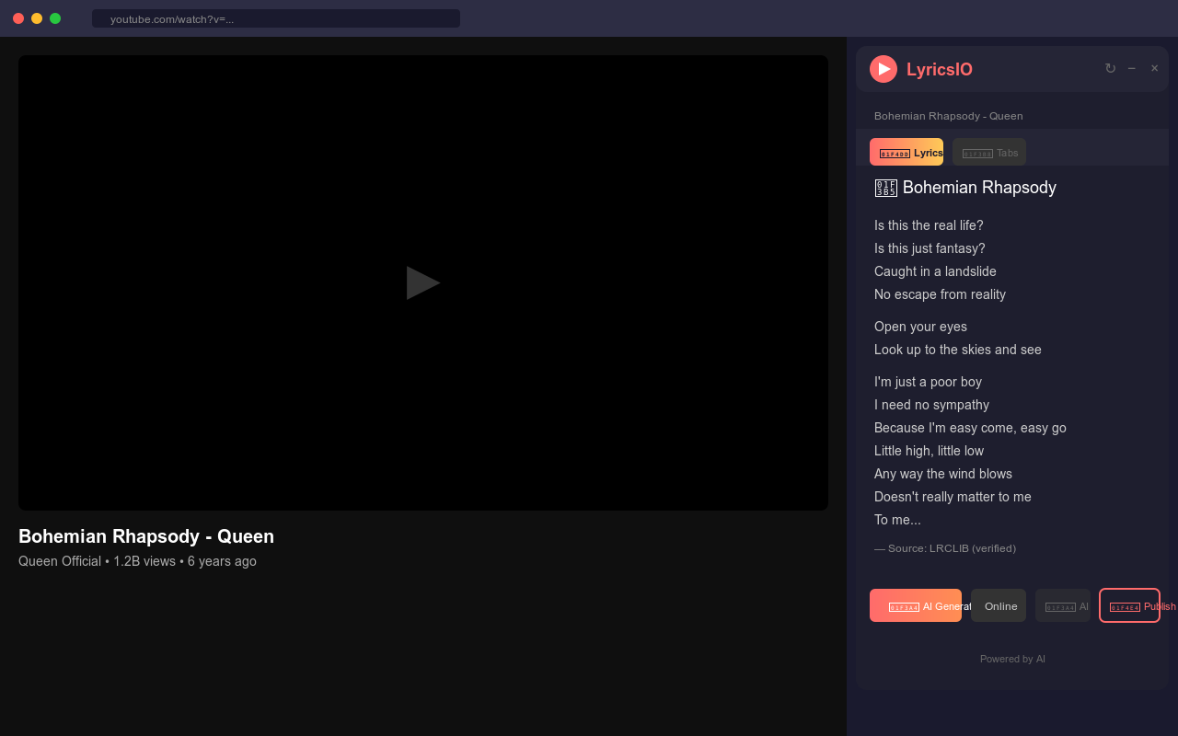Refresh lyrics with the reload icon
1178x736 pixels.
tap(1110, 68)
